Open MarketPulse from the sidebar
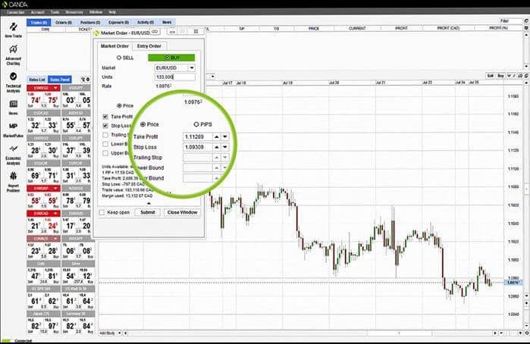The height and width of the screenshot is (344, 530). point(13,130)
